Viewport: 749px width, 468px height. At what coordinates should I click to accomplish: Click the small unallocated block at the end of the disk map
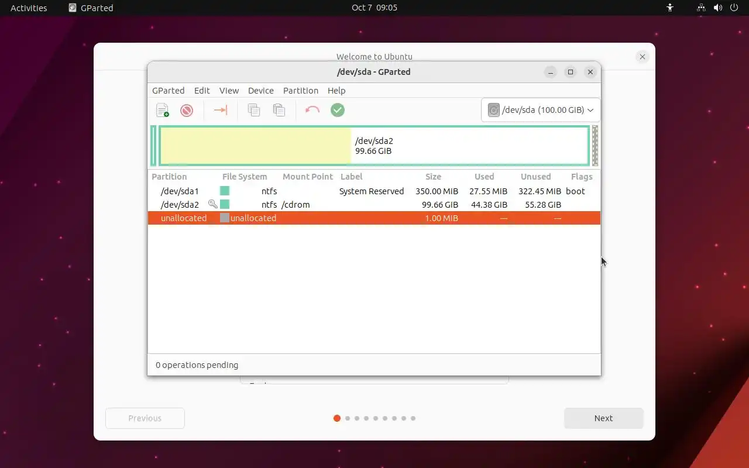[595, 146]
